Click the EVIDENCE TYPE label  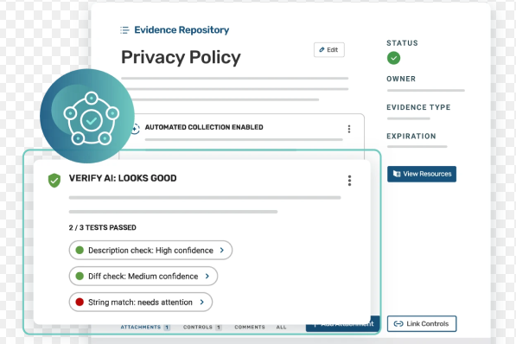pyautogui.click(x=418, y=107)
